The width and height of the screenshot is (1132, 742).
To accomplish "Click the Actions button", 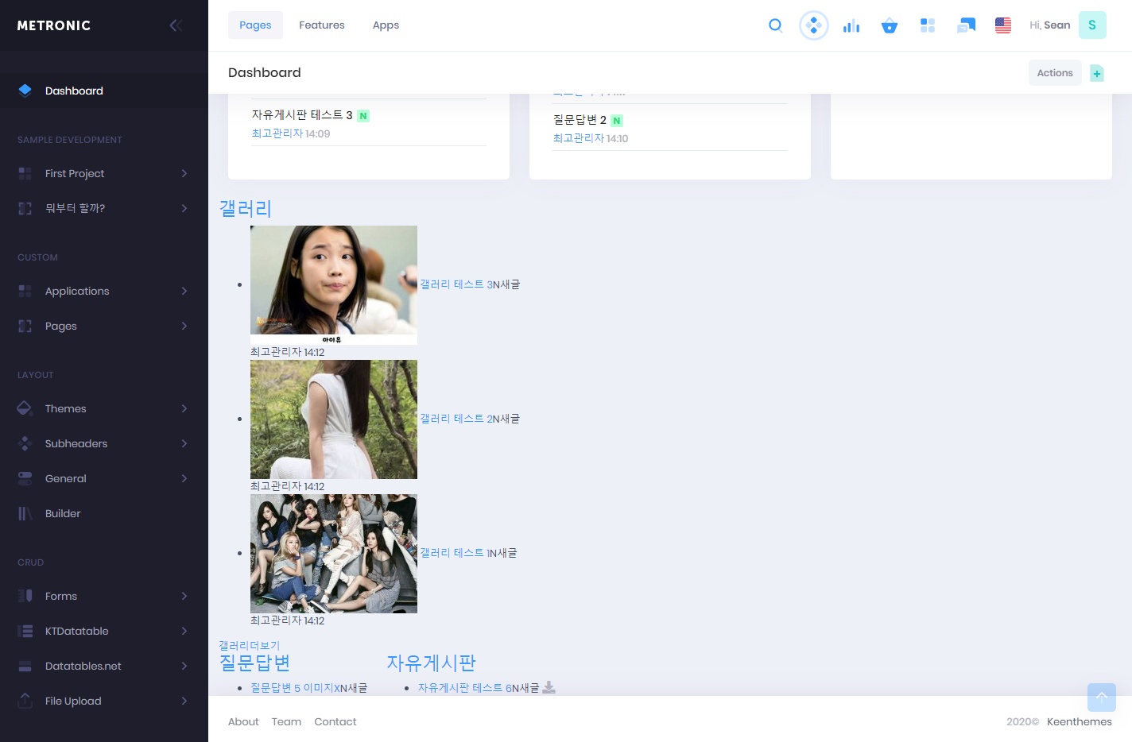I will point(1054,73).
